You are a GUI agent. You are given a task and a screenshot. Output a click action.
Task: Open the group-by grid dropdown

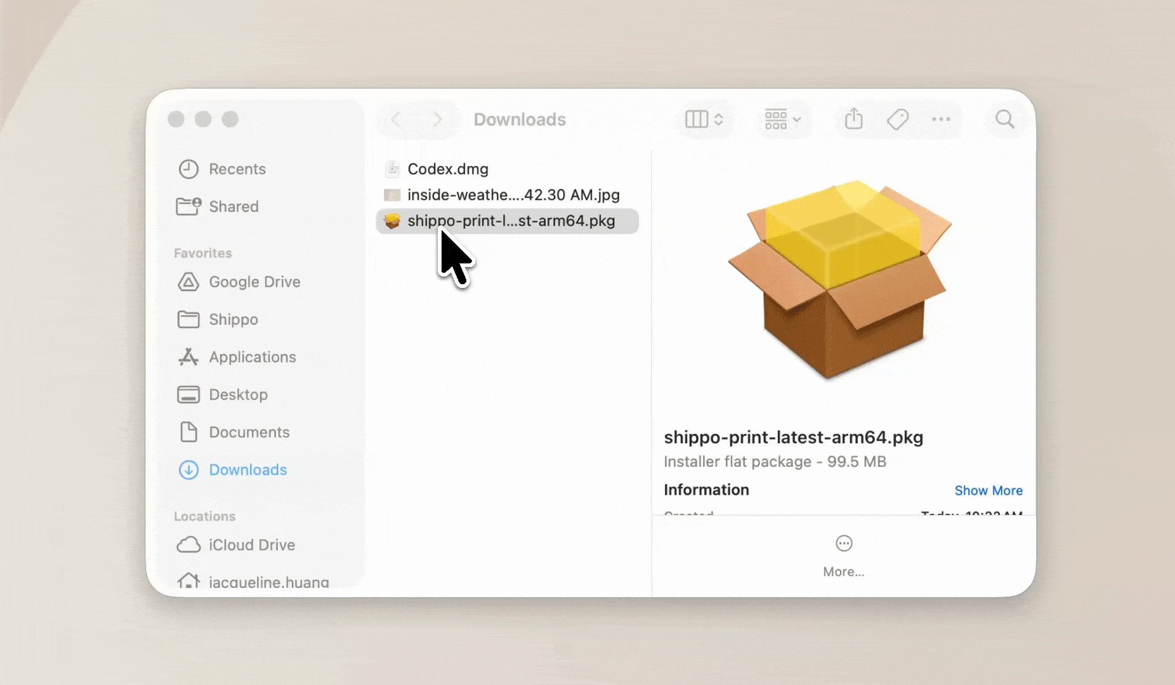[x=782, y=119]
